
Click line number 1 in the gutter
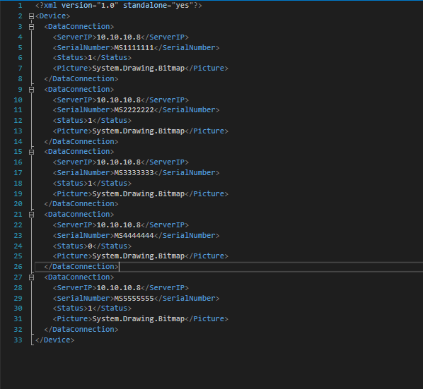pyautogui.click(x=20, y=6)
